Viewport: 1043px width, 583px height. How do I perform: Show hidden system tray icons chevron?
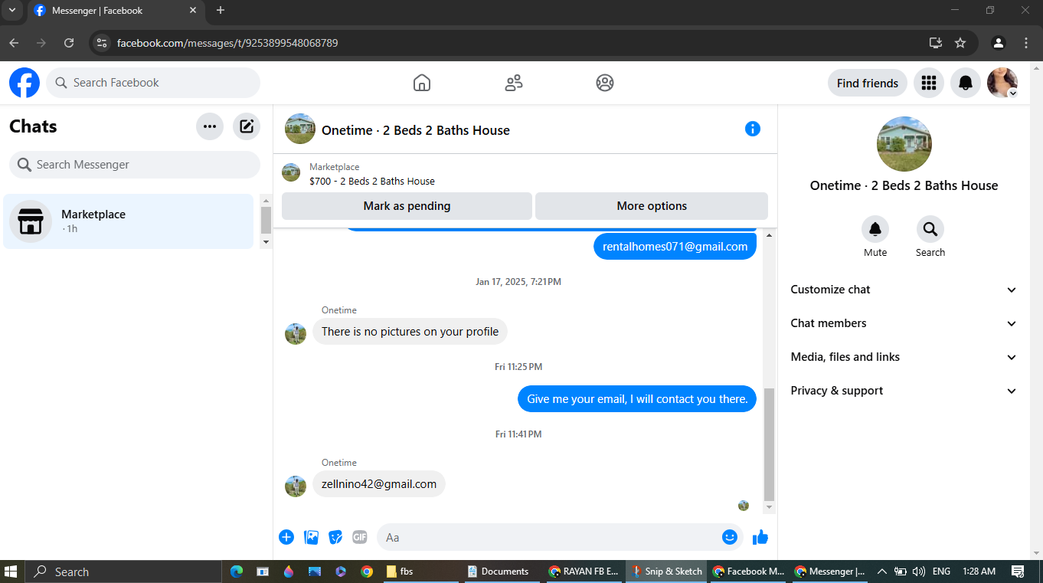[881, 572]
